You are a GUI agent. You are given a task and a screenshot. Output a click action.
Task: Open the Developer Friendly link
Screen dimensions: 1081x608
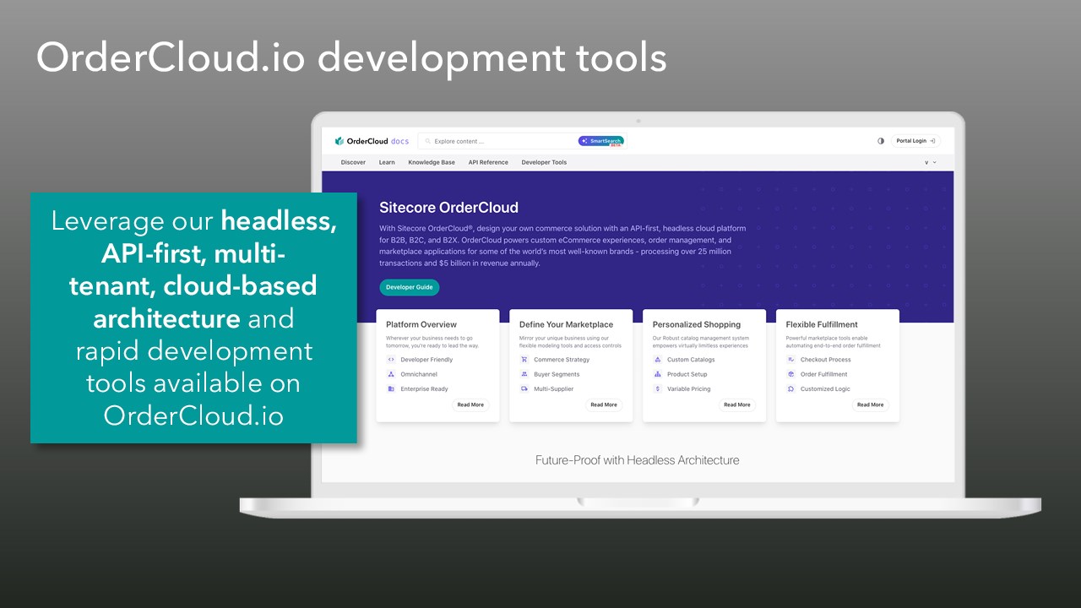click(426, 360)
